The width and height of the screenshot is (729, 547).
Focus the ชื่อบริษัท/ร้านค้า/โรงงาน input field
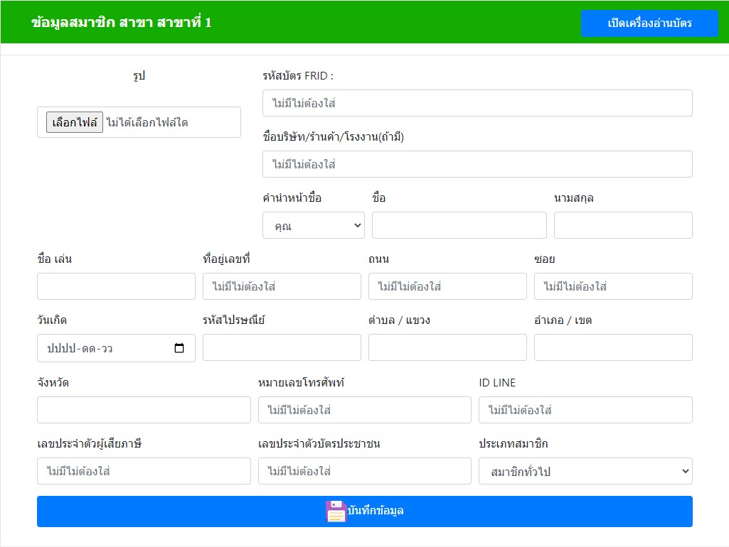click(x=477, y=164)
